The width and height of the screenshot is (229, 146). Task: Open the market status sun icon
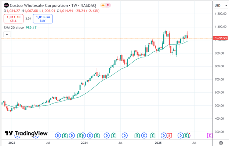pyautogui.click(x=103, y=5)
